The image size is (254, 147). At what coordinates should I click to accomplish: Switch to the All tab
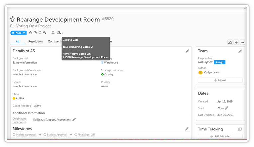(18, 41)
